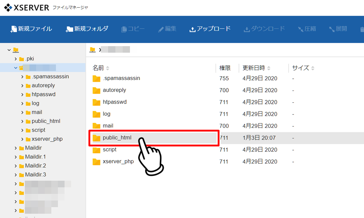The image size is (364, 218).
Task: Click the folder icon beside script in the file list
Action: point(96,150)
